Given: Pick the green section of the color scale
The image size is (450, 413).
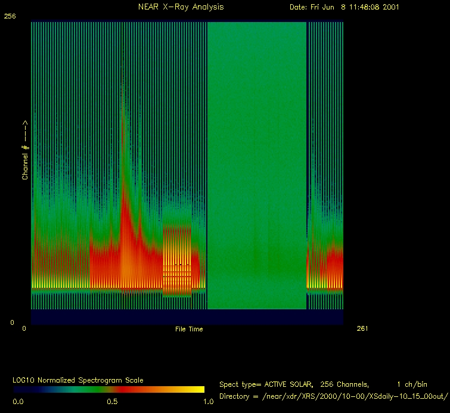Looking at the screenshot, I should tap(66, 389).
